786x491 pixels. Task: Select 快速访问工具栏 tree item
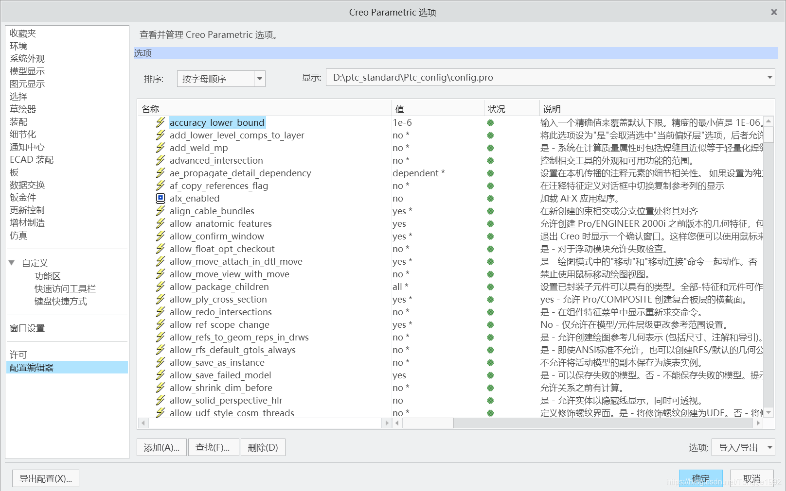(65, 288)
